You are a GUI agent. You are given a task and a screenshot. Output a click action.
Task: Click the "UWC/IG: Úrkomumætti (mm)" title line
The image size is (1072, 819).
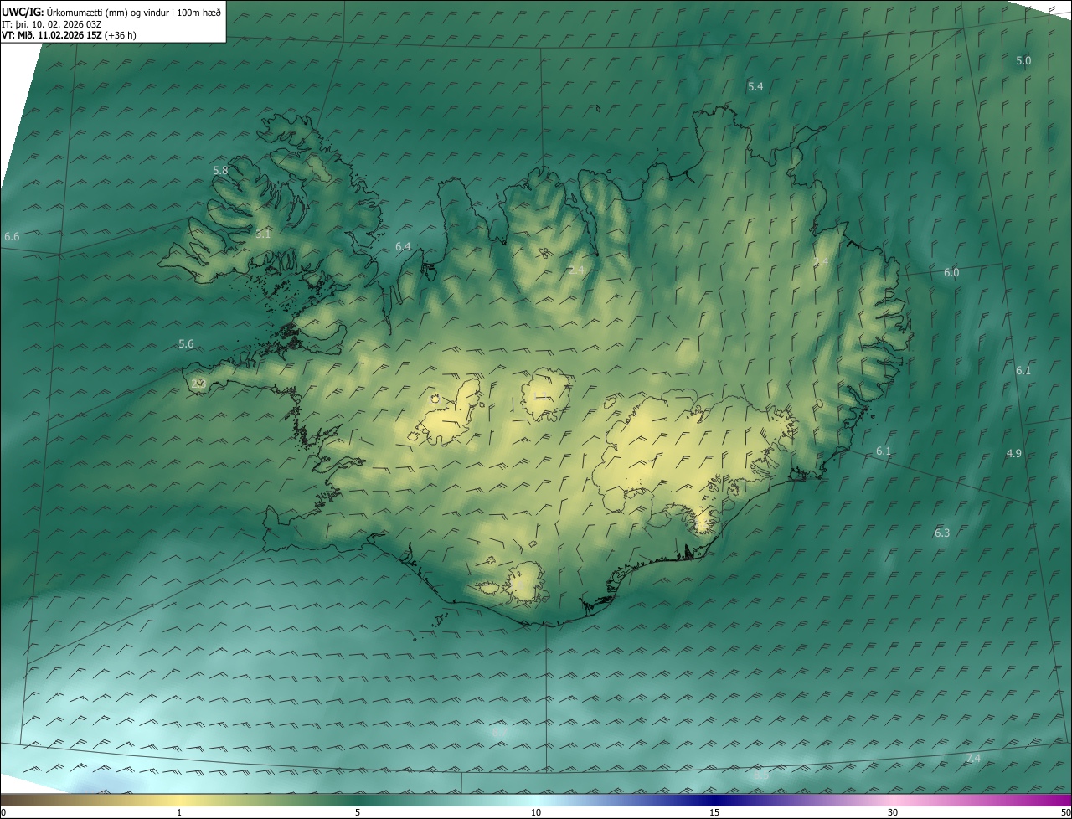[112, 12]
